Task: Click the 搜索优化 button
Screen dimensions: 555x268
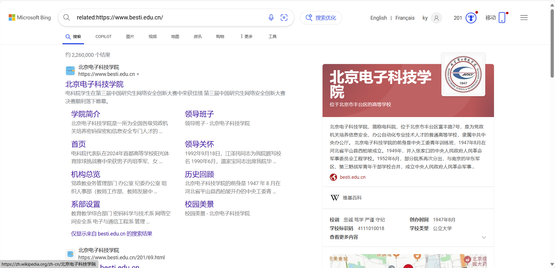Action: pos(321,18)
